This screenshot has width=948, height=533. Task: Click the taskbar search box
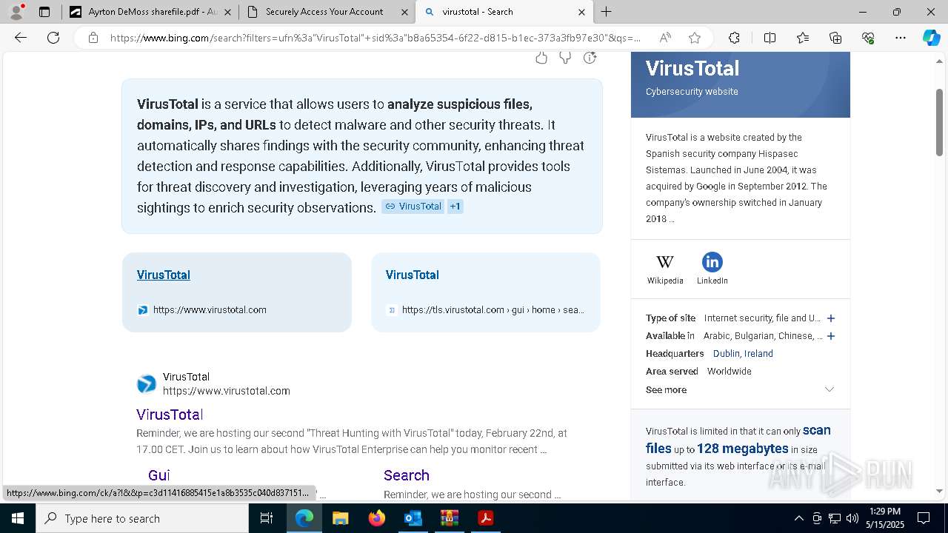(x=142, y=518)
